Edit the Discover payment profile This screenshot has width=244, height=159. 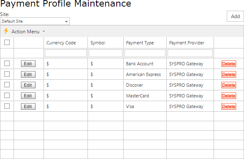[28, 85]
